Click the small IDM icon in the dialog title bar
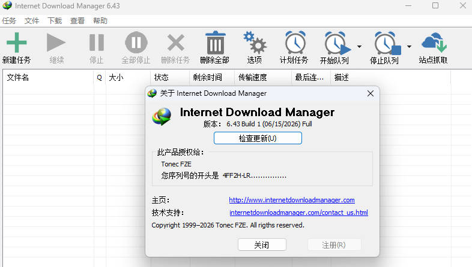The width and height of the screenshot is (472, 267). 152,93
